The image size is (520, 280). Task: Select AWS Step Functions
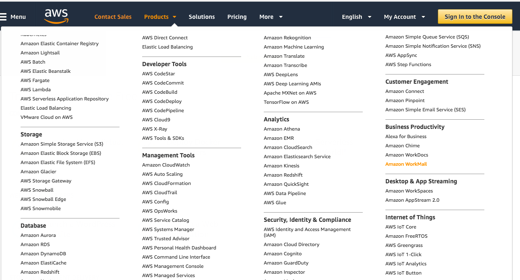pyautogui.click(x=408, y=64)
